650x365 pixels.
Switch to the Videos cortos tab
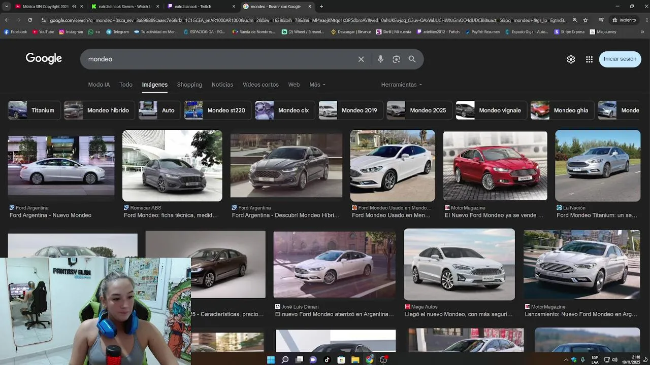pos(261,85)
